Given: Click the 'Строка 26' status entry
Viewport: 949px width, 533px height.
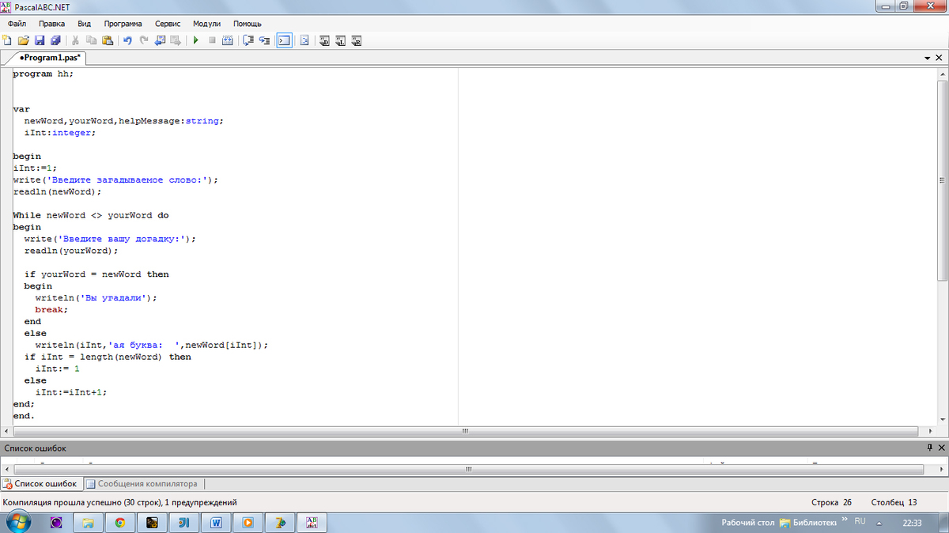Looking at the screenshot, I should [x=832, y=502].
